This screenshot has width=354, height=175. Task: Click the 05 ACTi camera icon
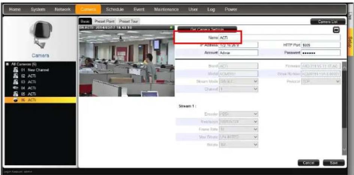tap(16, 94)
